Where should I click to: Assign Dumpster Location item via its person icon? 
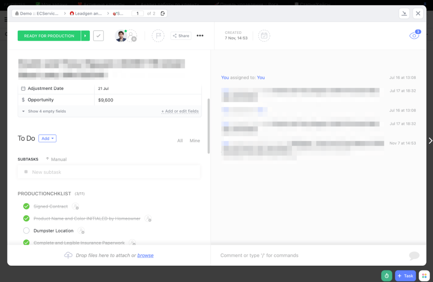[x=81, y=231]
